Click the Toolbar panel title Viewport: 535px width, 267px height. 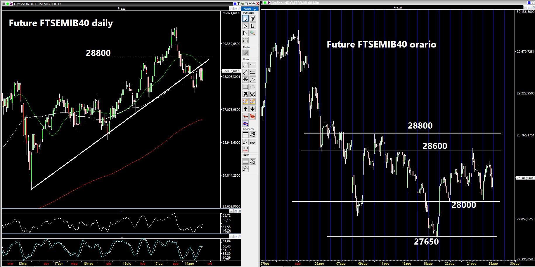tap(247, 9)
